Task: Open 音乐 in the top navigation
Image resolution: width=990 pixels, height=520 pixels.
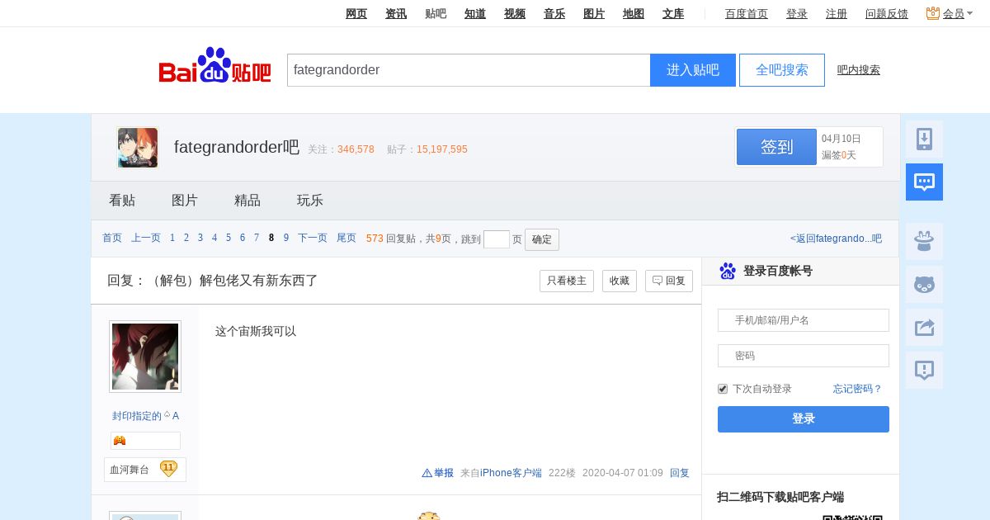Action: [554, 13]
